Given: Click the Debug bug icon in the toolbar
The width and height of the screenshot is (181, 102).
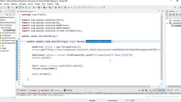Looking at the screenshot, I should (34, 7).
